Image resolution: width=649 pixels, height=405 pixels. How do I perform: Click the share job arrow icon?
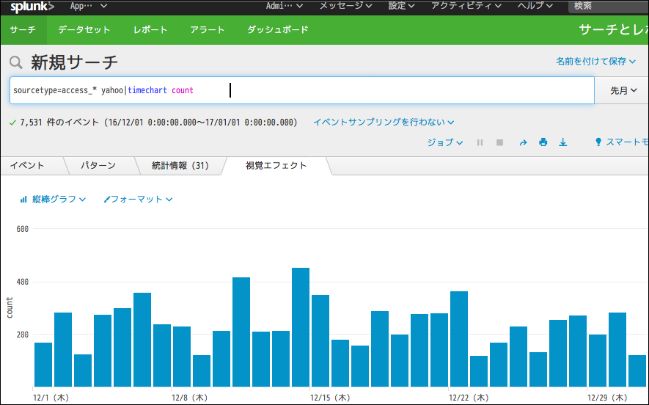(523, 142)
